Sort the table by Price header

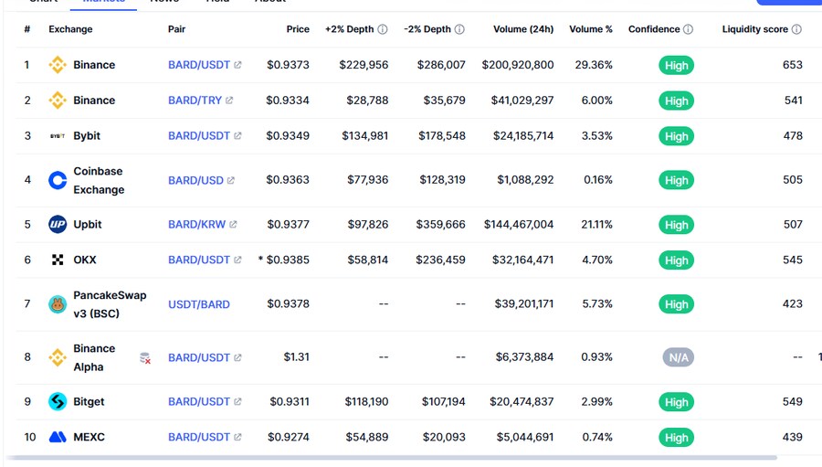click(x=298, y=29)
